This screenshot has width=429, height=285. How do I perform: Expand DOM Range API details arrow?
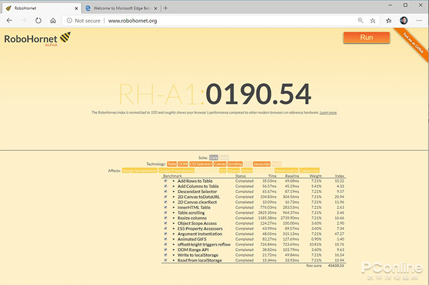[x=173, y=250]
